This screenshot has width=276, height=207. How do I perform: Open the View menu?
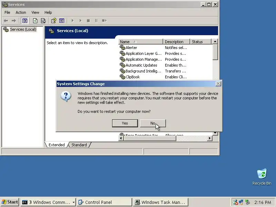(x=35, y=12)
